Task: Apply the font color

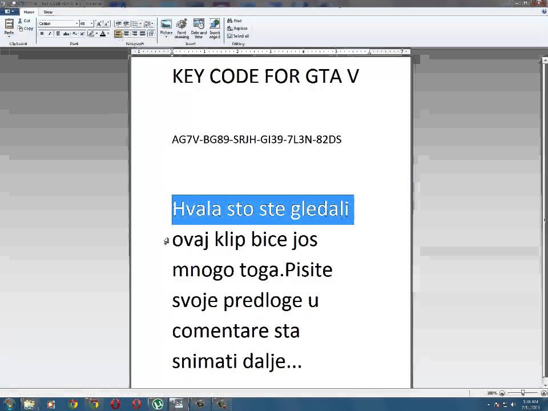Action: (103, 34)
